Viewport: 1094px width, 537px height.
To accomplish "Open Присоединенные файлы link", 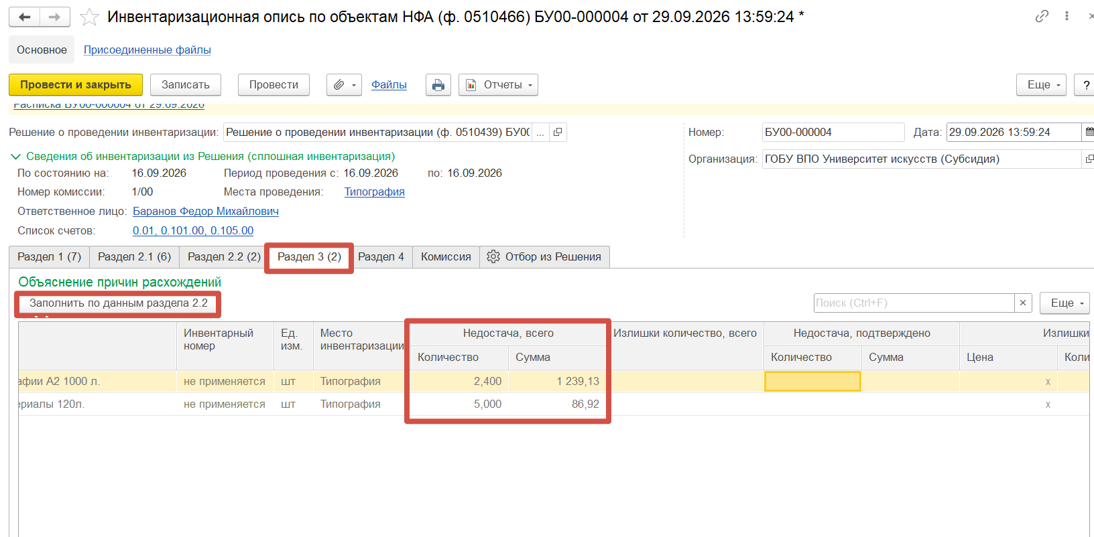I will point(147,50).
